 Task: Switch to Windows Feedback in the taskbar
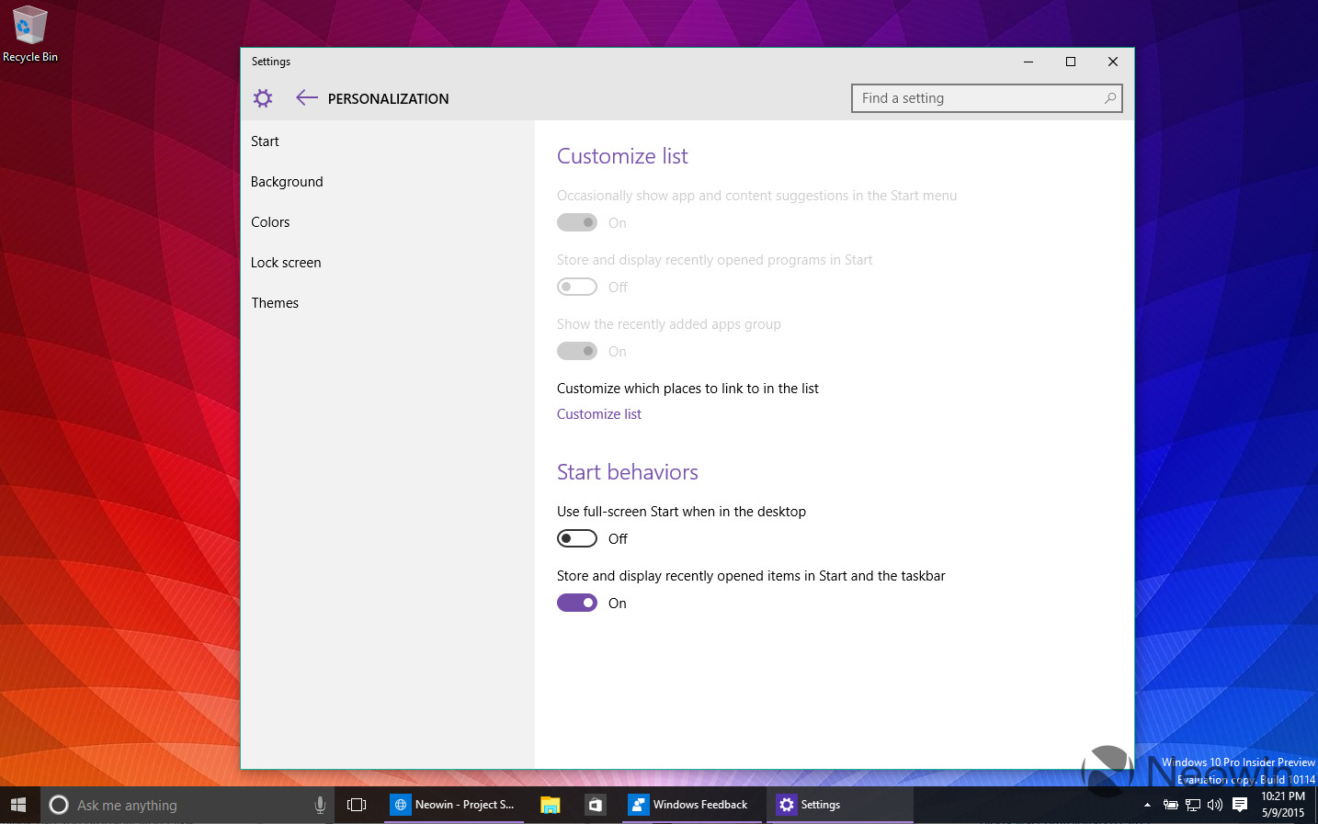691,805
